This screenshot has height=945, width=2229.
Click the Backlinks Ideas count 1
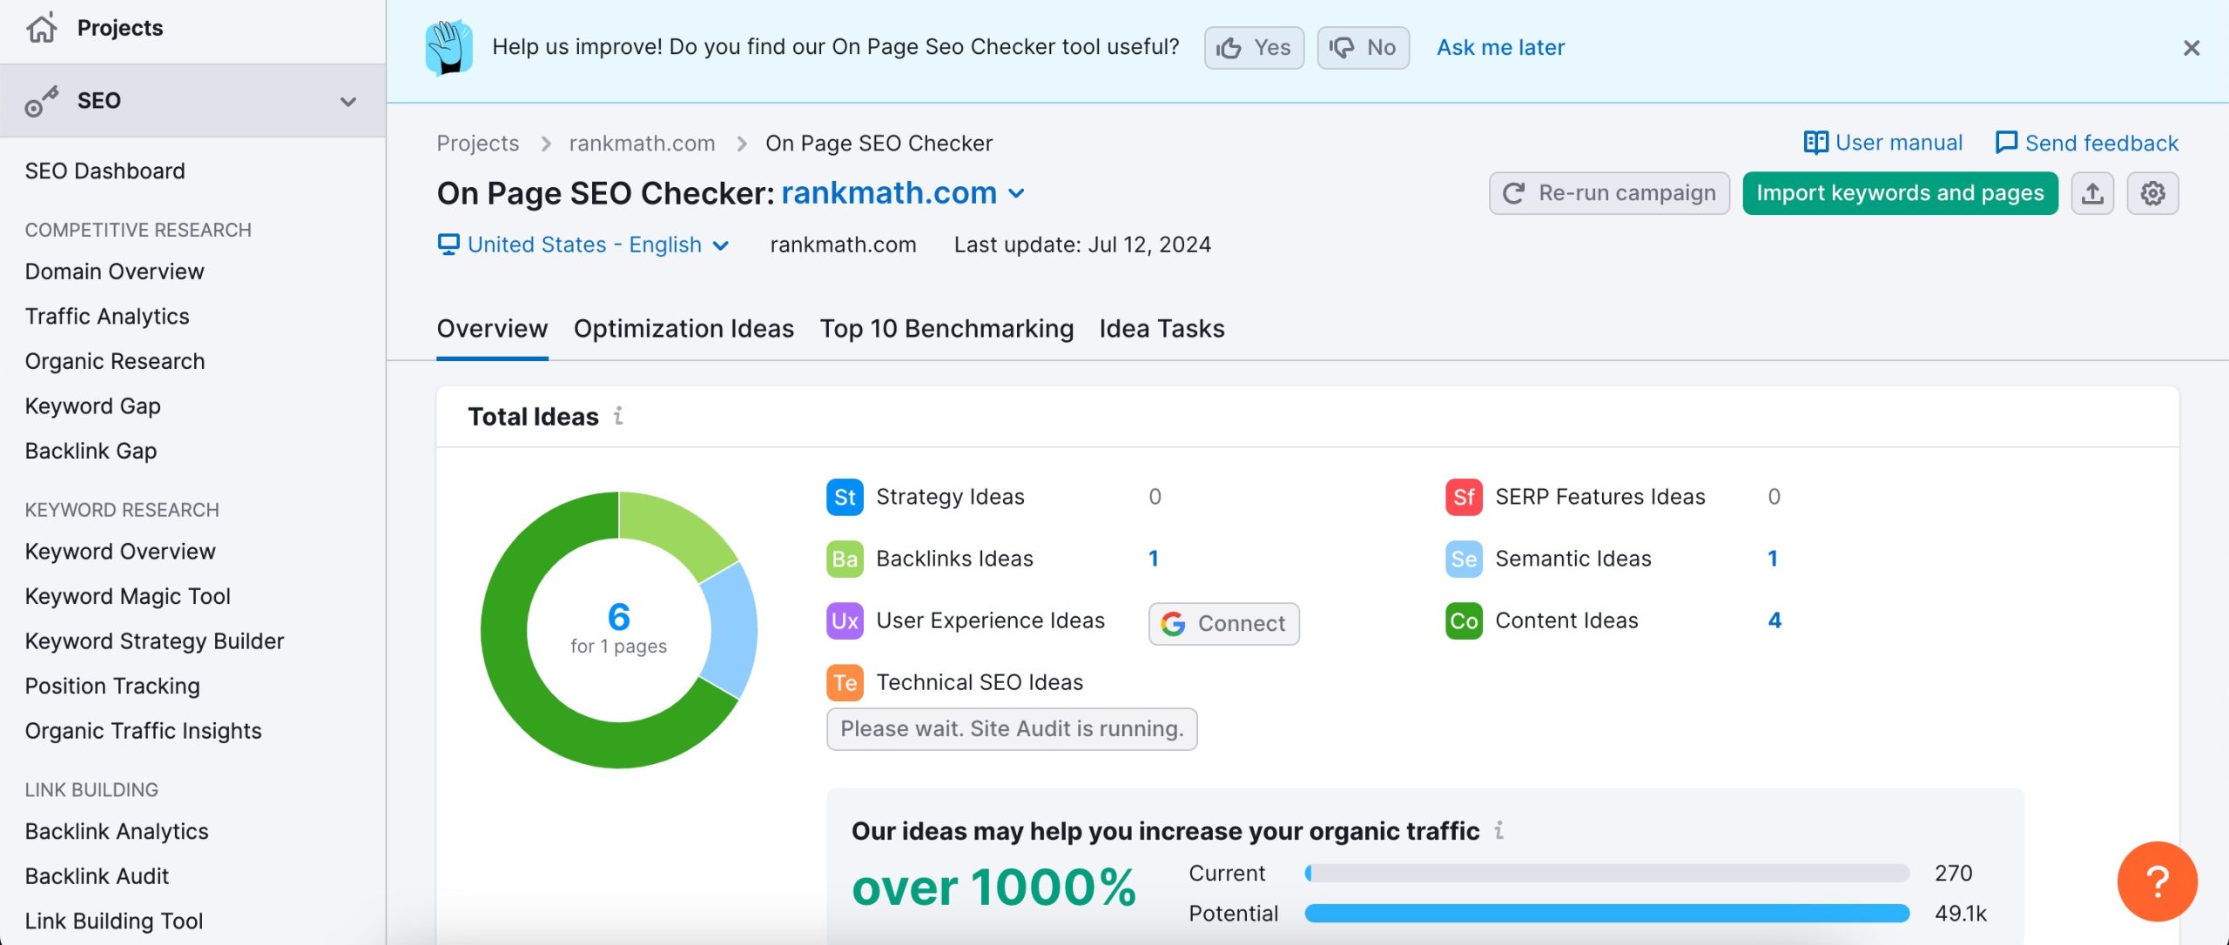(1154, 559)
